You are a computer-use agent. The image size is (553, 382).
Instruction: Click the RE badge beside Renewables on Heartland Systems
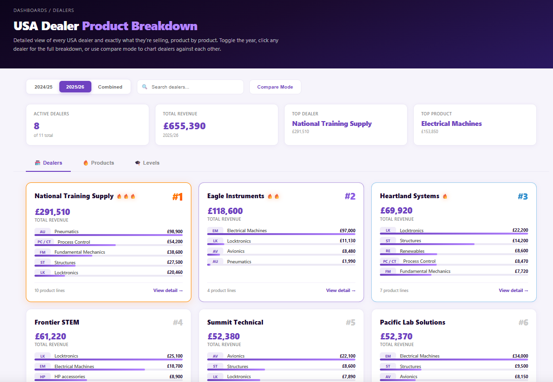[388, 251]
